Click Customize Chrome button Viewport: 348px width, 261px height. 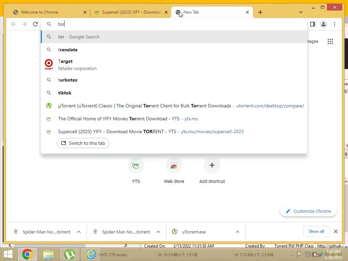pyautogui.click(x=308, y=211)
